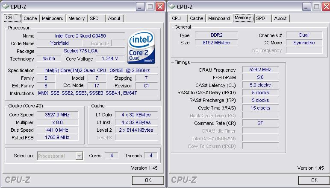This screenshot has width=330, height=188.
Task: Open About tab in right CPU-Z window
Action: pos(280,18)
